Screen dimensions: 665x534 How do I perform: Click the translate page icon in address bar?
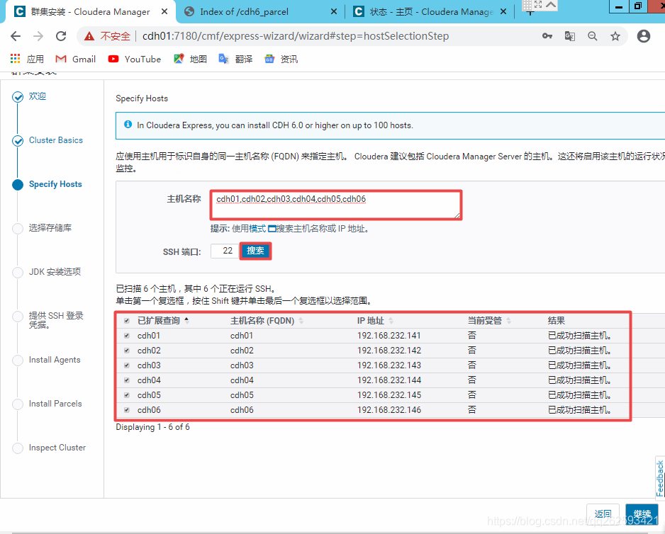tap(570, 36)
